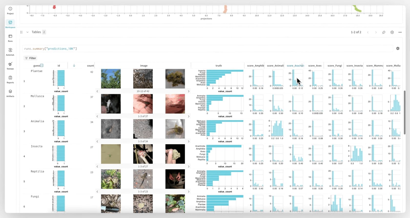Click the id column header
The height and width of the screenshot is (218, 410).
click(59, 66)
